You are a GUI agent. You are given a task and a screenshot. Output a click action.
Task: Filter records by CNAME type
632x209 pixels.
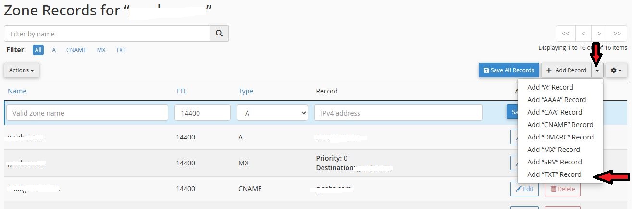click(76, 50)
